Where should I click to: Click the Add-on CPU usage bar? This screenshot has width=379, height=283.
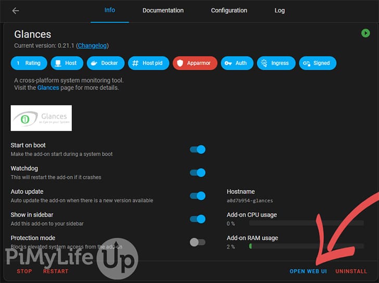(x=307, y=223)
